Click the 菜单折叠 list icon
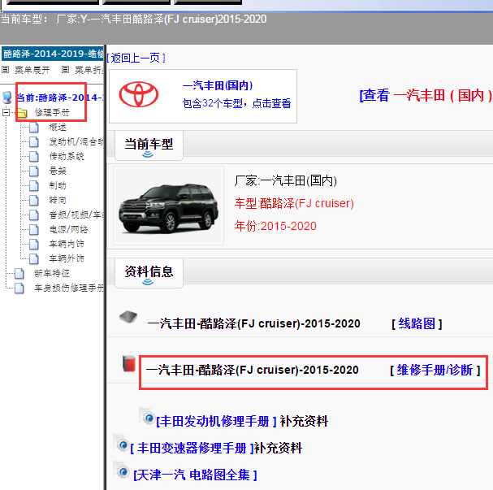493x490 pixels. [x=65, y=70]
